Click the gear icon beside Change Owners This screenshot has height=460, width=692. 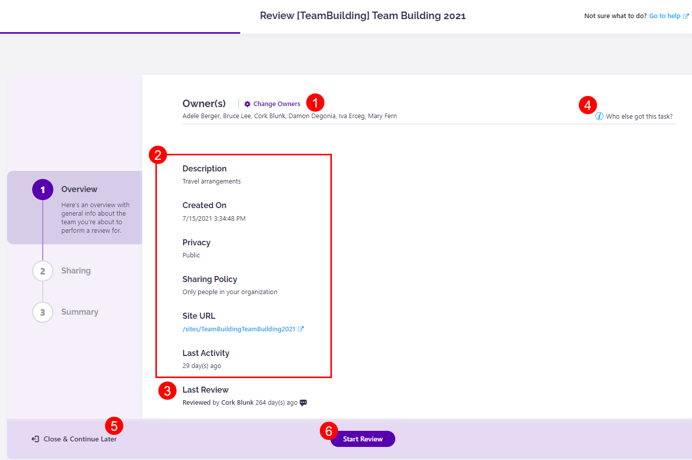tap(247, 104)
